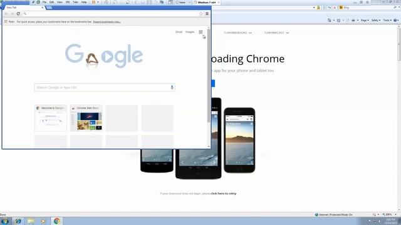Viewport: 401px width, 225px height.
Task: Click Chrome's forward arrow button
Action: click(x=12, y=14)
